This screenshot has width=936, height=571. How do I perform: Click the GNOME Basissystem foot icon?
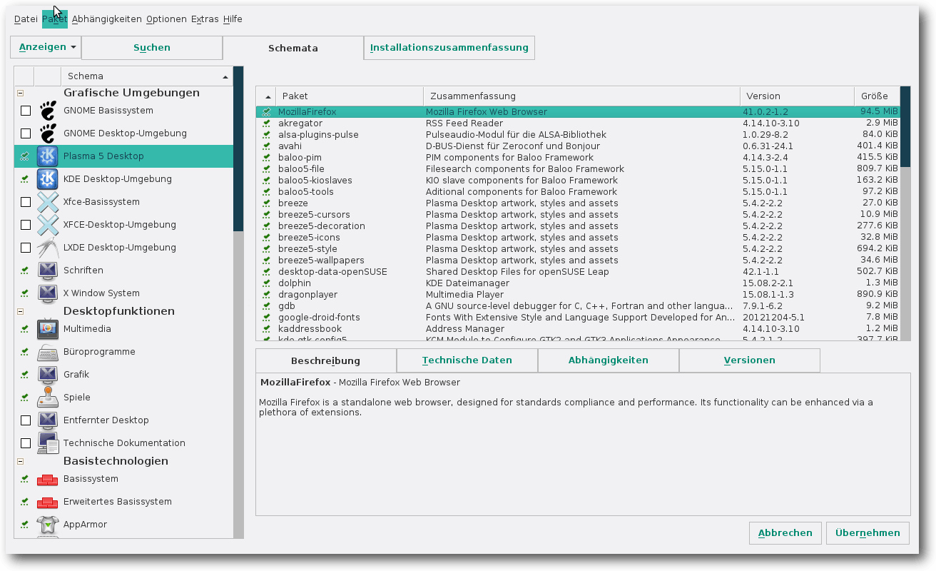(x=48, y=111)
